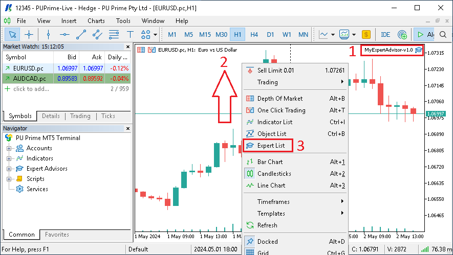Click 'click to add...' symbol field
This screenshot has width=453, height=255.
click(x=31, y=89)
